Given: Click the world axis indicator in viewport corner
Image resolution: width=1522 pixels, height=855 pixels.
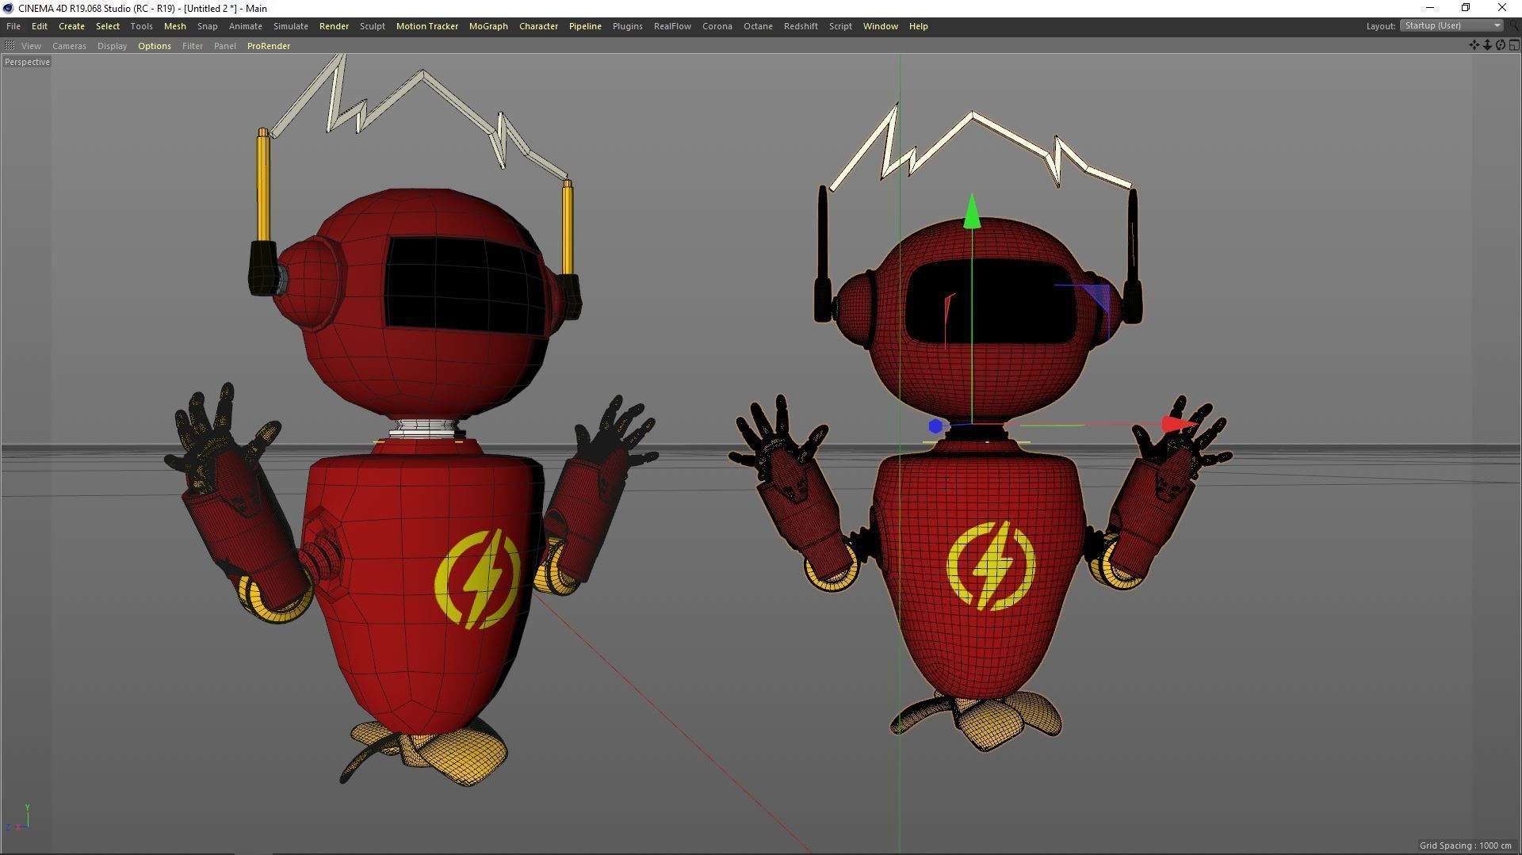Looking at the screenshot, I should tap(17, 818).
